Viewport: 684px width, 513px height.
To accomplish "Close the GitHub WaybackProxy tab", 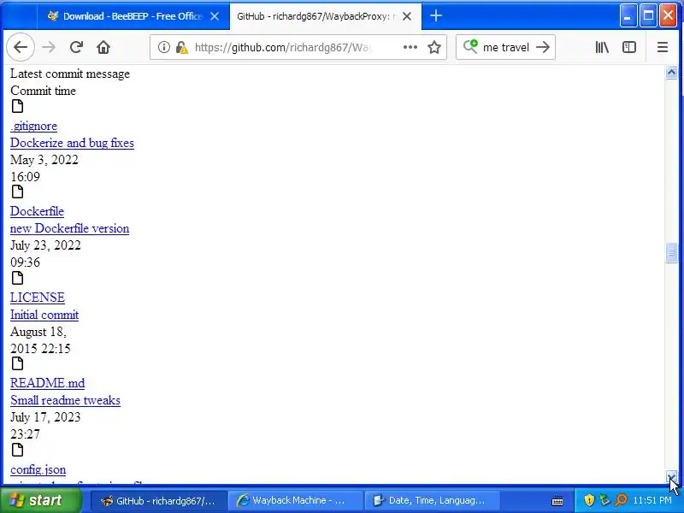I will [407, 16].
